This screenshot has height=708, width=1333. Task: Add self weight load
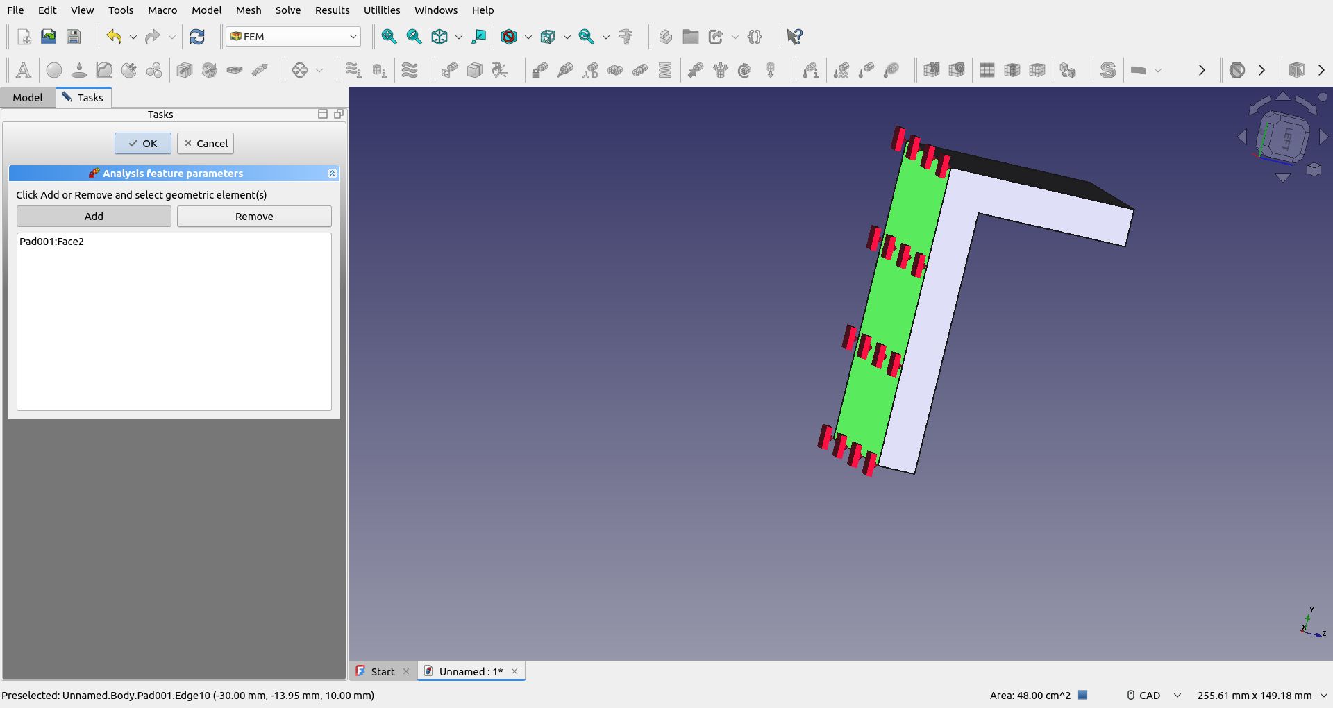(771, 70)
